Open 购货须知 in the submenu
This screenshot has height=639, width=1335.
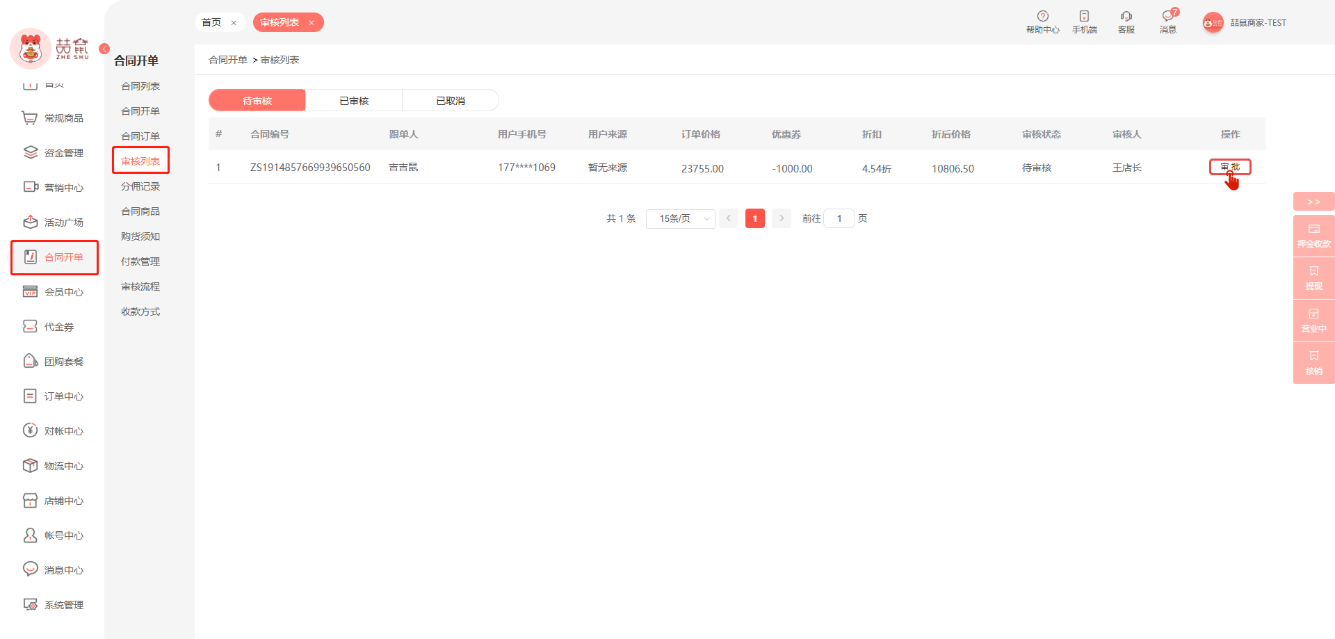140,236
